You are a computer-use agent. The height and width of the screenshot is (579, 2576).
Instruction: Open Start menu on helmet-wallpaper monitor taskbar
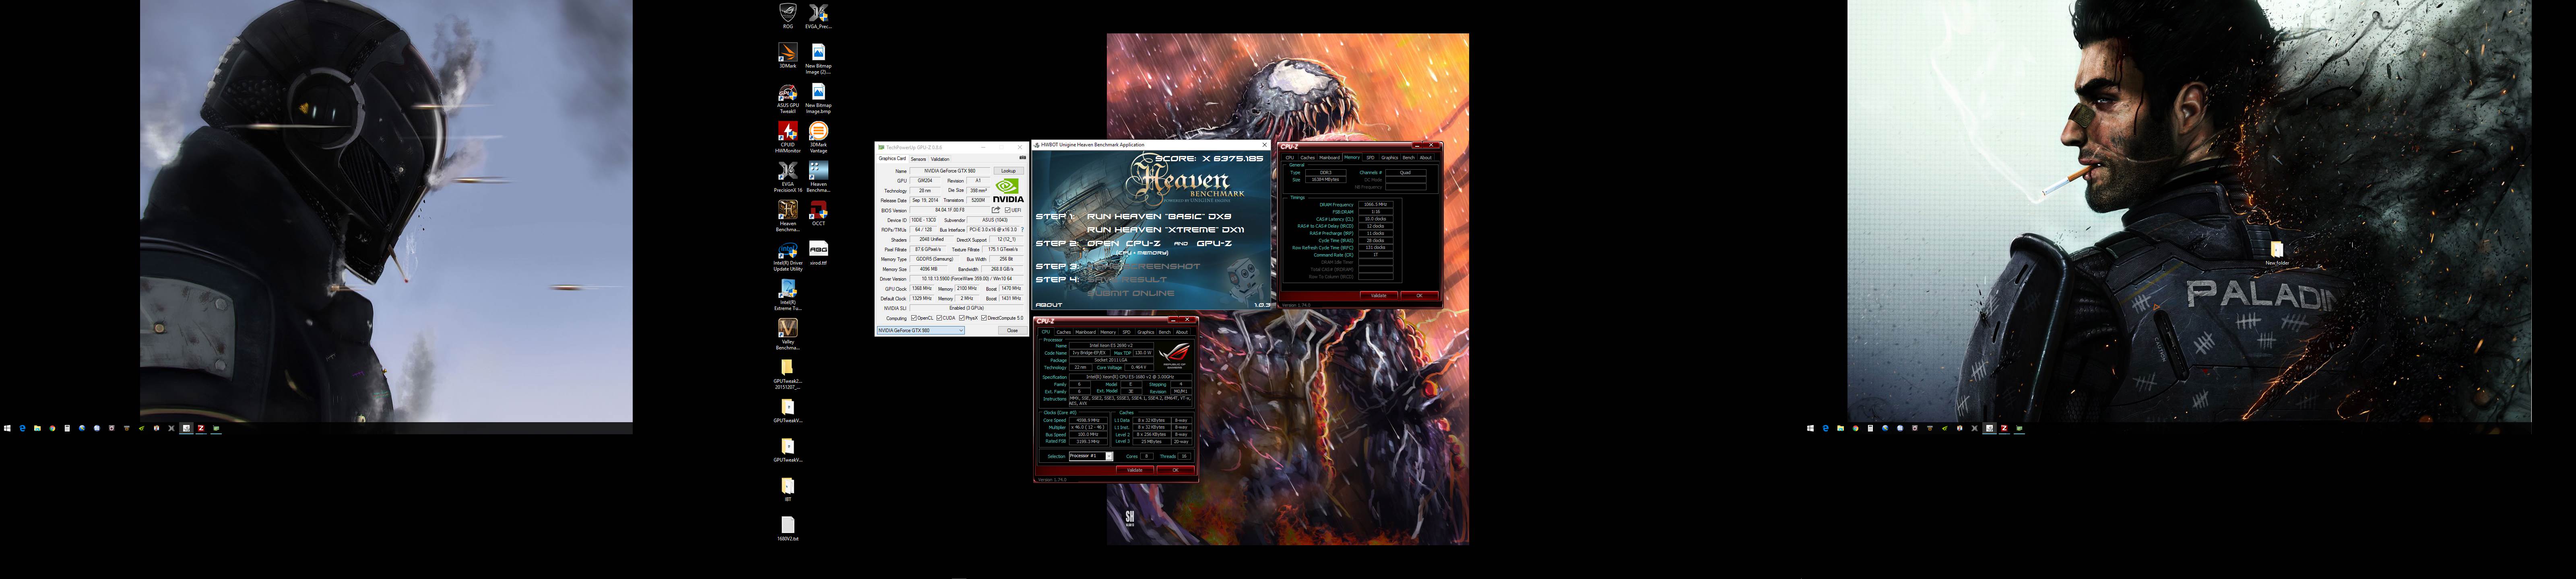tap(7, 428)
